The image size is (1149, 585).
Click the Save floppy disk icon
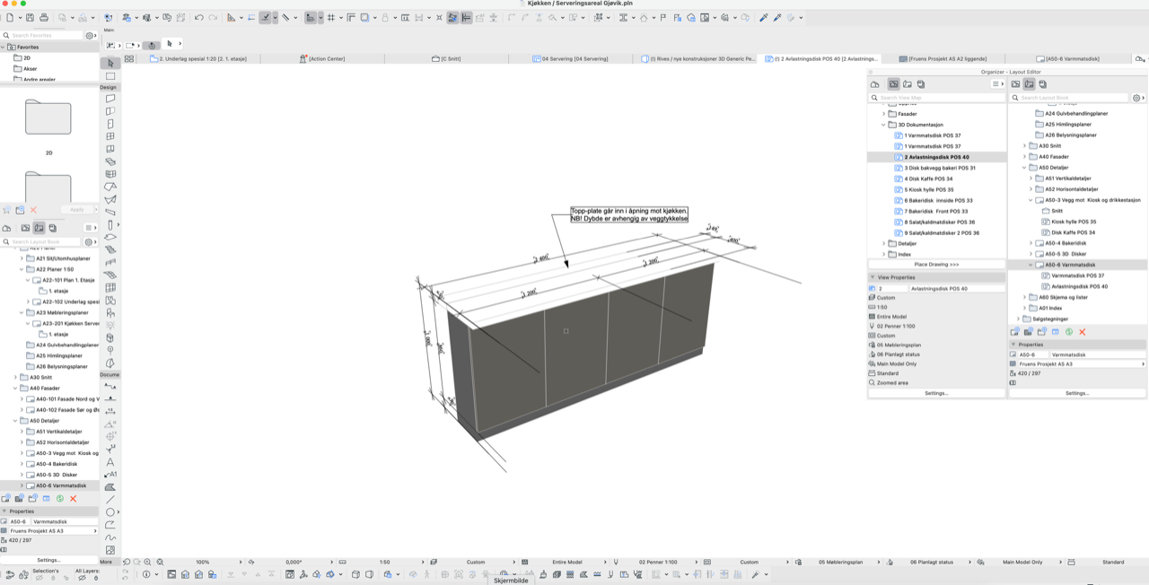pos(31,17)
